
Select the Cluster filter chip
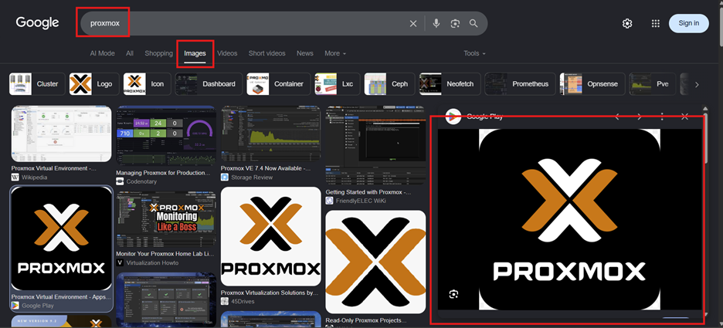pos(37,84)
